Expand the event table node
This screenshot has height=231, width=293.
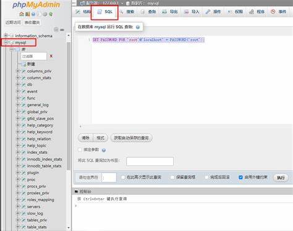click(18, 91)
